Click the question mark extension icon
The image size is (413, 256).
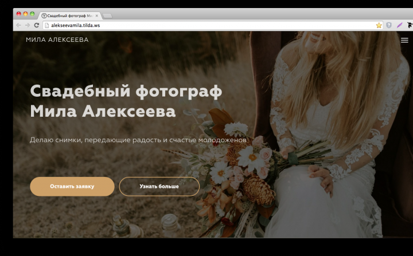[389, 25]
